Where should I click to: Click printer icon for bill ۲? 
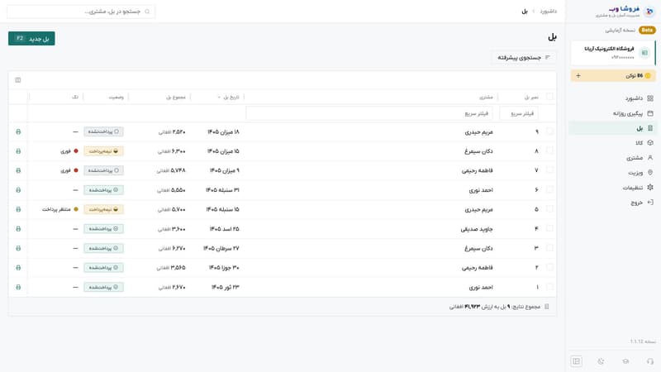tap(18, 267)
